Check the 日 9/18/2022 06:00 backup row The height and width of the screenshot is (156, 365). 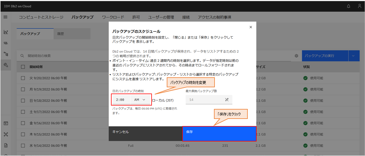pos(23,100)
